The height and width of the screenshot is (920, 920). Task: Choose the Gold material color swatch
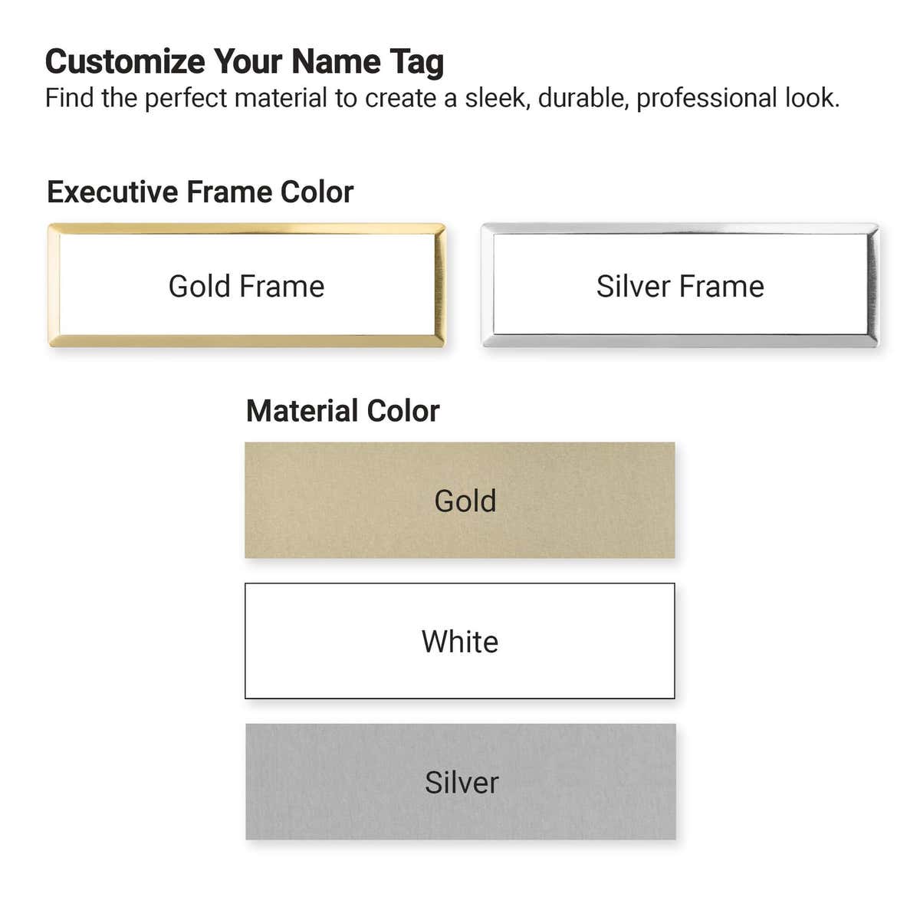pyautogui.click(x=460, y=500)
